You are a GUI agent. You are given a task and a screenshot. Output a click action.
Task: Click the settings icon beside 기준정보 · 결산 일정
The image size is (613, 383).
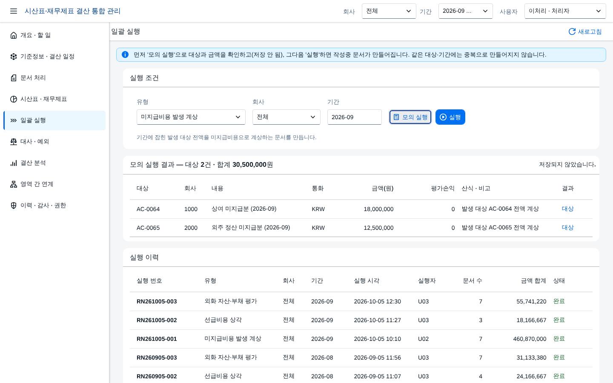tap(14, 57)
